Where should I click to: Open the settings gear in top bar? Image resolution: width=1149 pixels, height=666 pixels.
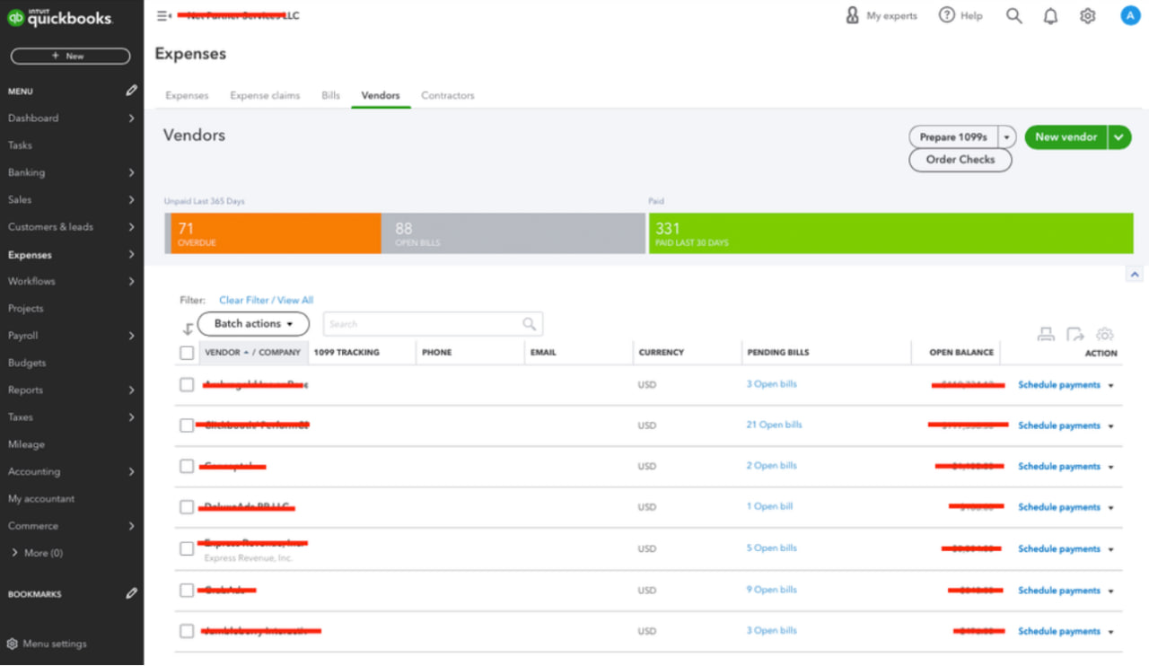click(1087, 16)
